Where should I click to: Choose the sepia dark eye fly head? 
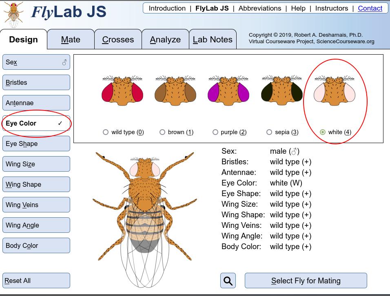click(281, 91)
